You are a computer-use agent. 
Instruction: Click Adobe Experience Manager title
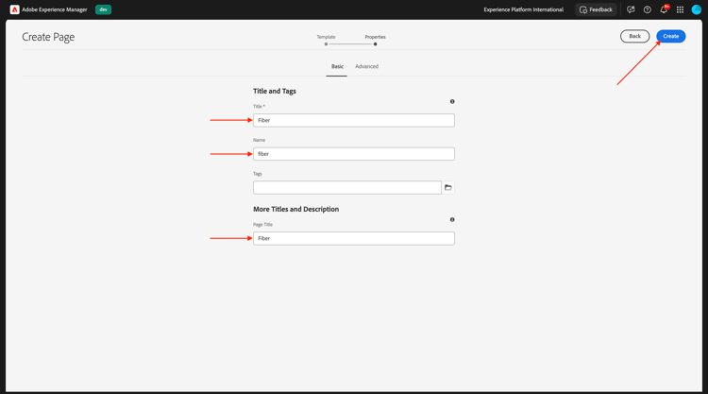[55, 9]
